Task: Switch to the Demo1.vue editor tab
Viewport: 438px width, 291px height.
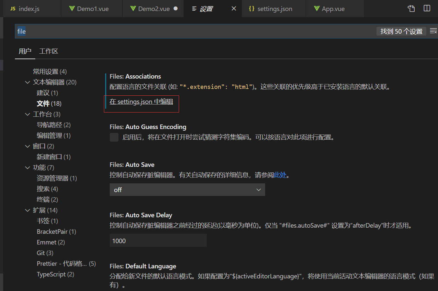Action: pyautogui.click(x=92, y=9)
